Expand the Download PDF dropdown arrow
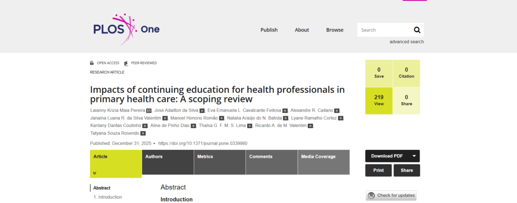517x203 pixels. [414, 156]
